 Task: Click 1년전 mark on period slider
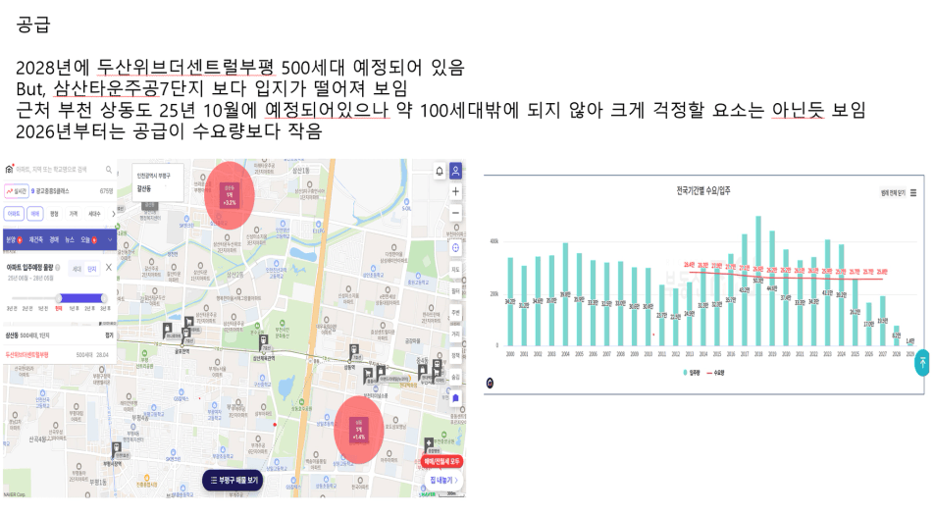(x=43, y=309)
